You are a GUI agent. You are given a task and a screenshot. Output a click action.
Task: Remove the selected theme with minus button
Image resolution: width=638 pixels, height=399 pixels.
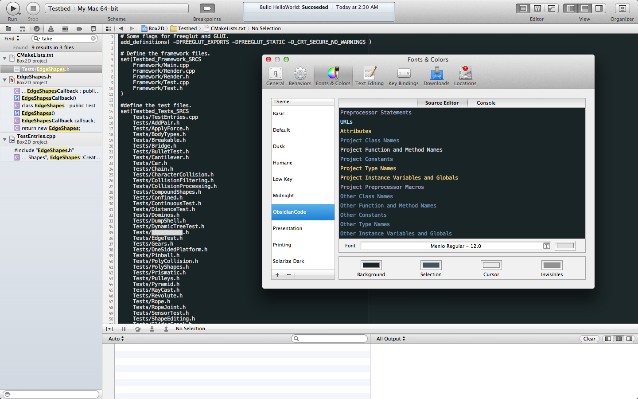click(289, 275)
